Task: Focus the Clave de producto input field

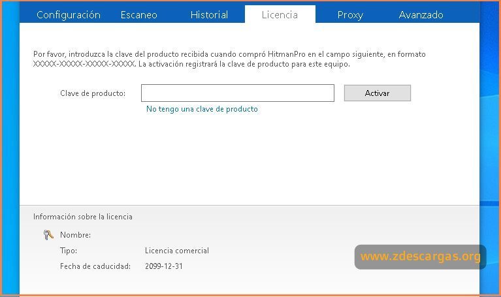Action: pyautogui.click(x=238, y=93)
